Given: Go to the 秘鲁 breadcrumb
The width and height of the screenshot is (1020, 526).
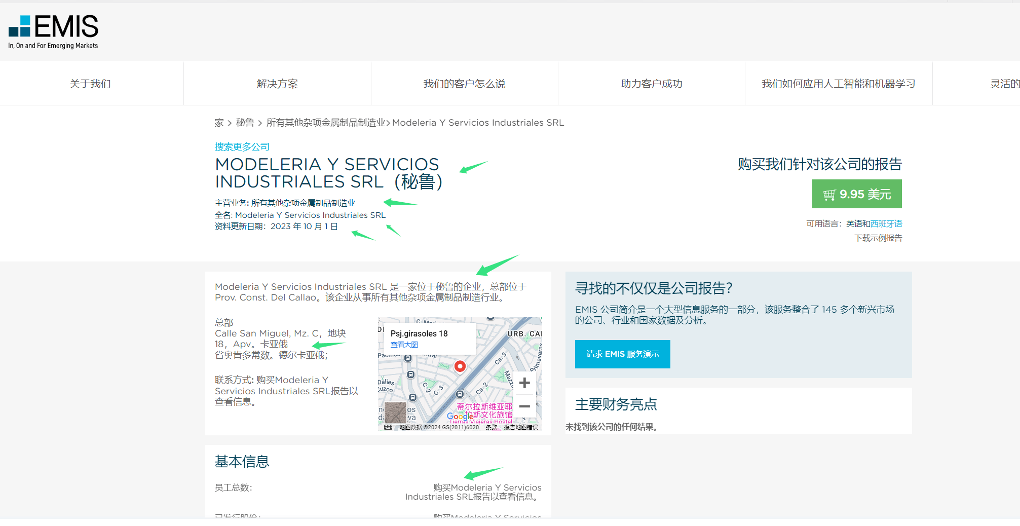Looking at the screenshot, I should click(245, 123).
